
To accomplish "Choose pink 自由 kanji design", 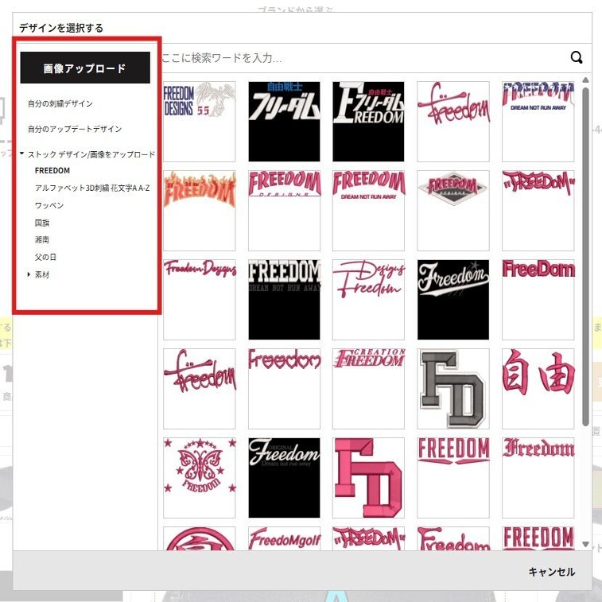I will pyautogui.click(x=538, y=389).
